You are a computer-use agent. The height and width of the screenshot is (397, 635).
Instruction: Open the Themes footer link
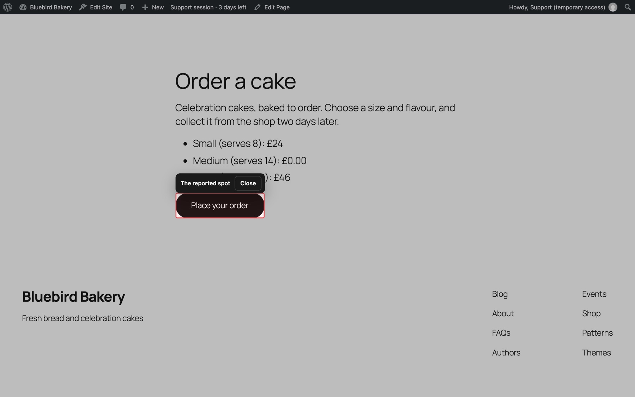pyautogui.click(x=596, y=353)
